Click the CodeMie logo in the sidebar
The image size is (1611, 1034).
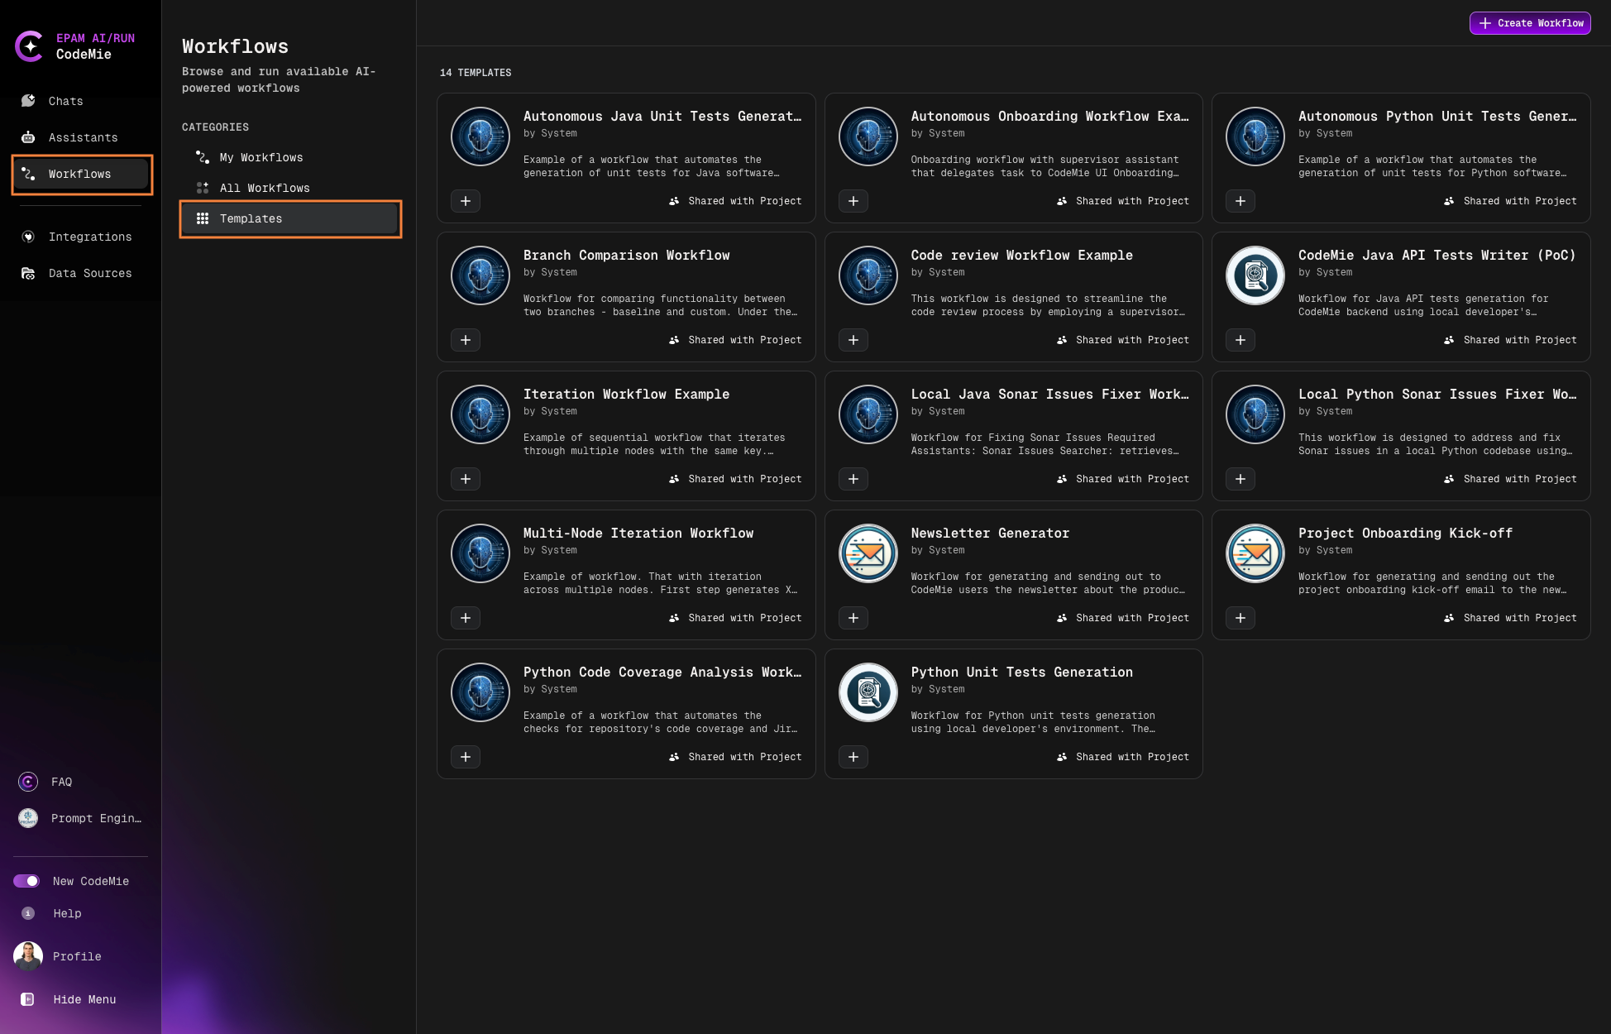31,46
